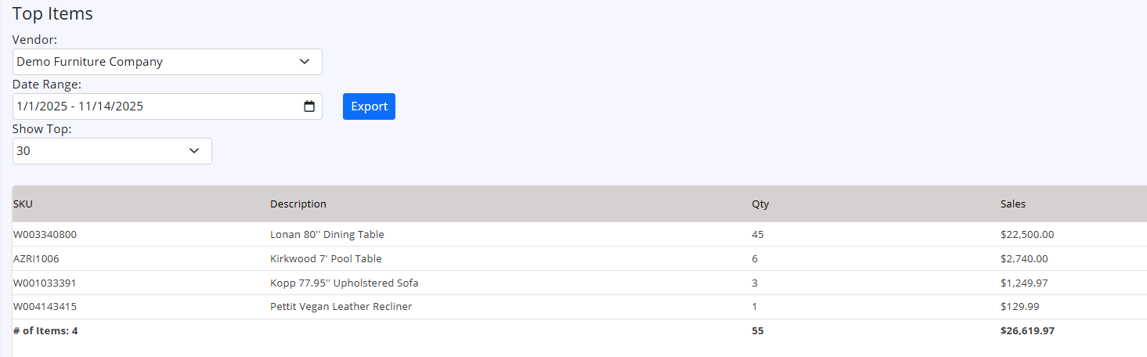Click the date range input field
The width and height of the screenshot is (1147, 357).
tap(157, 106)
